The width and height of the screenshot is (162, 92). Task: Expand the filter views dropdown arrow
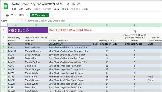click(x=15, y=15)
